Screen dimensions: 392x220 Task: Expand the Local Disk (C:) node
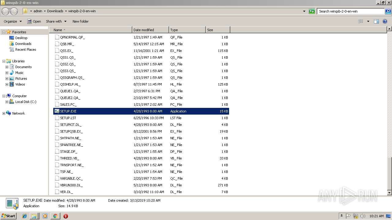(x=7, y=102)
